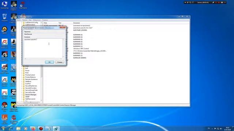Expand the SNMP tree node arrow
The height and width of the screenshot is (131, 234).
point(22,97)
